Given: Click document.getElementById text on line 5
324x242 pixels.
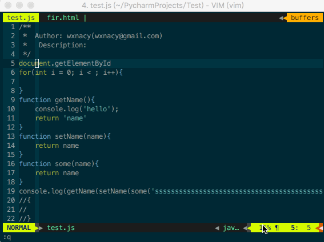Looking at the screenshot, I should tap(65, 63).
